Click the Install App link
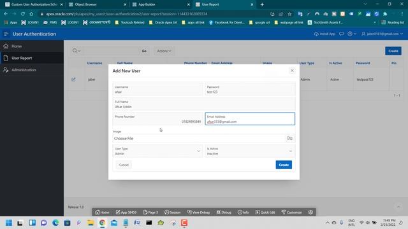408x229 pixels. [324, 34]
